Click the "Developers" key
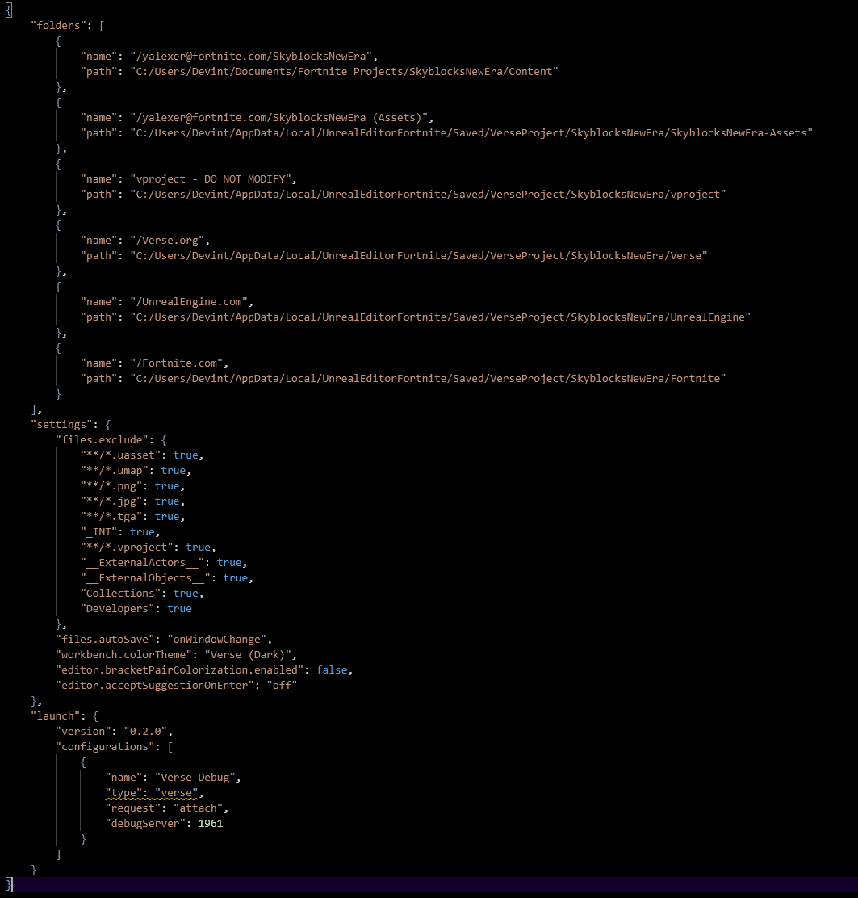Viewport: 858px width, 898px height. pos(118,608)
